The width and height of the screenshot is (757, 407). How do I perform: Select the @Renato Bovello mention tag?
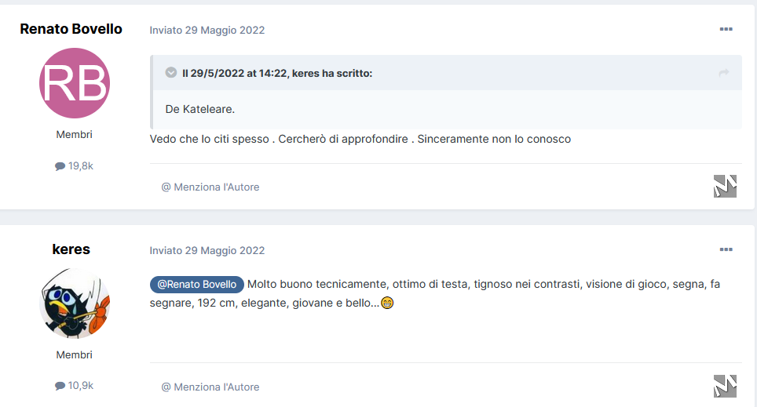coord(197,285)
